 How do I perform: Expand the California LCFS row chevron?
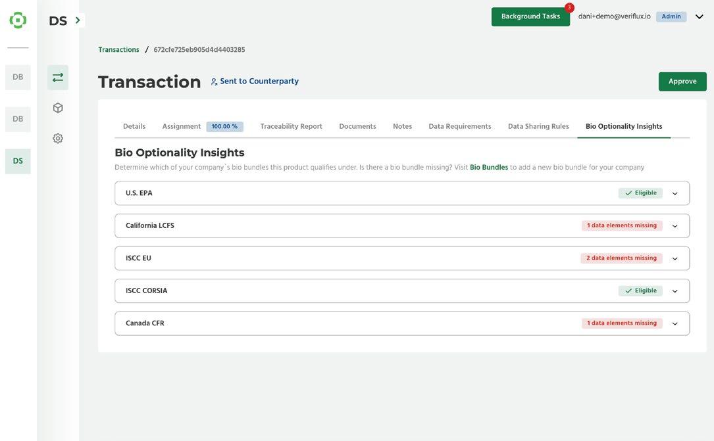(675, 226)
